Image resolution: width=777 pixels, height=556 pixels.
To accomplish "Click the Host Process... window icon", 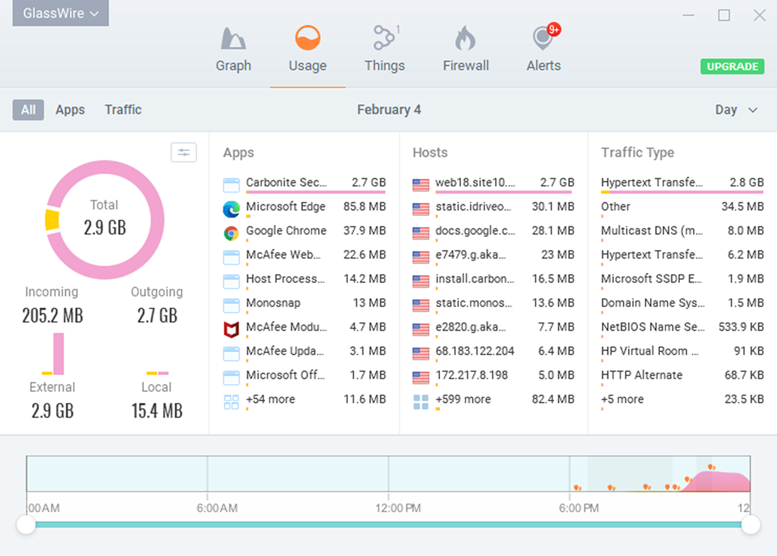I will tap(231, 281).
